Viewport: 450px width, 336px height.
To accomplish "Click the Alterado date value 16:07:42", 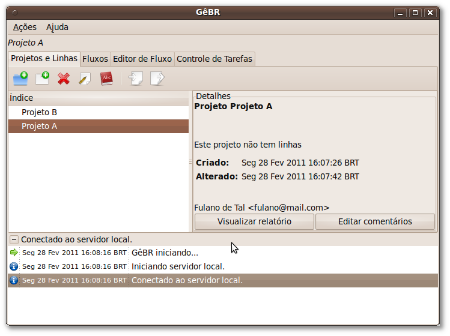I will click(300, 176).
